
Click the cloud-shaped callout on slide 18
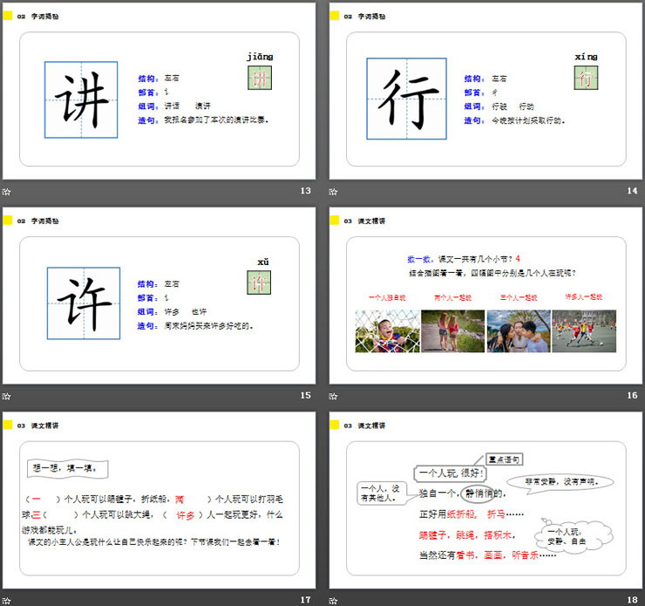(567, 536)
